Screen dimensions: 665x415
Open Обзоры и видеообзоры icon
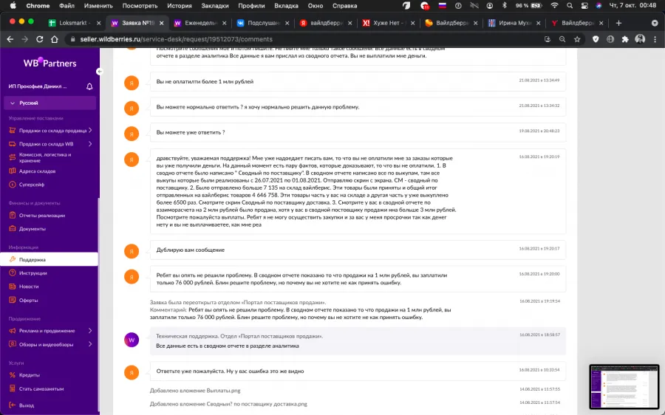[x=13, y=344]
